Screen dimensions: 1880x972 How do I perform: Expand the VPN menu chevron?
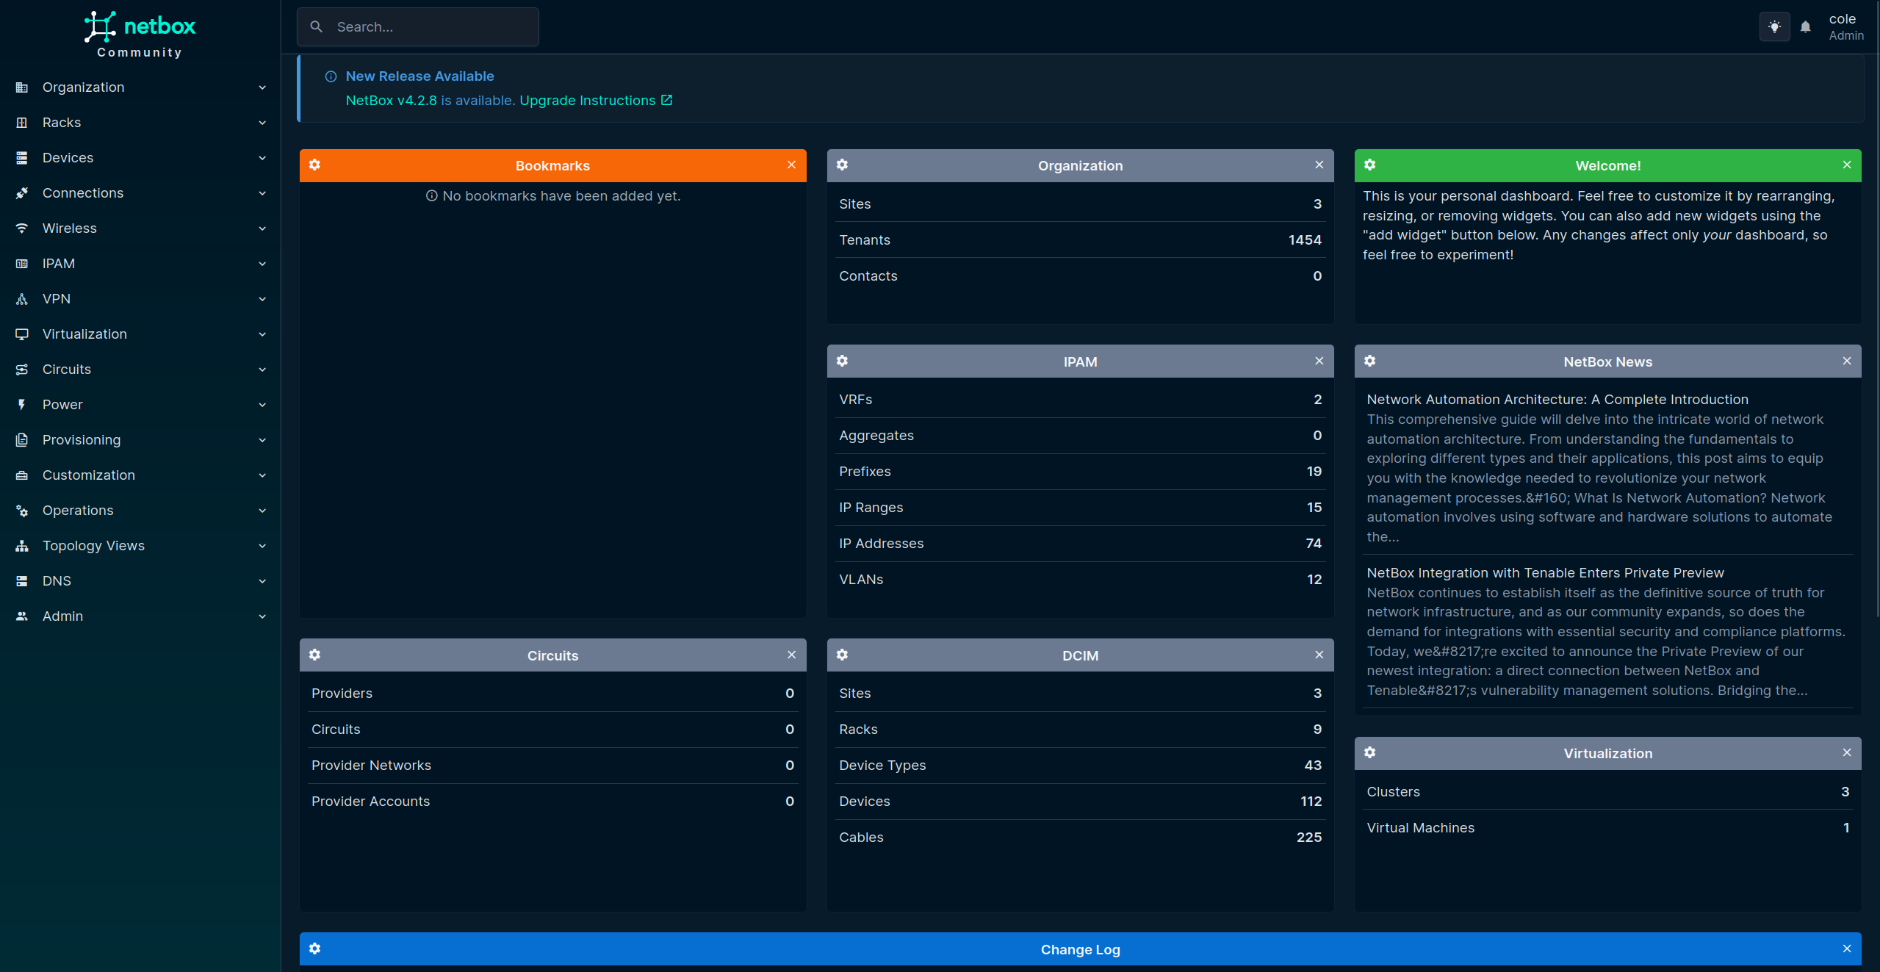pos(262,299)
